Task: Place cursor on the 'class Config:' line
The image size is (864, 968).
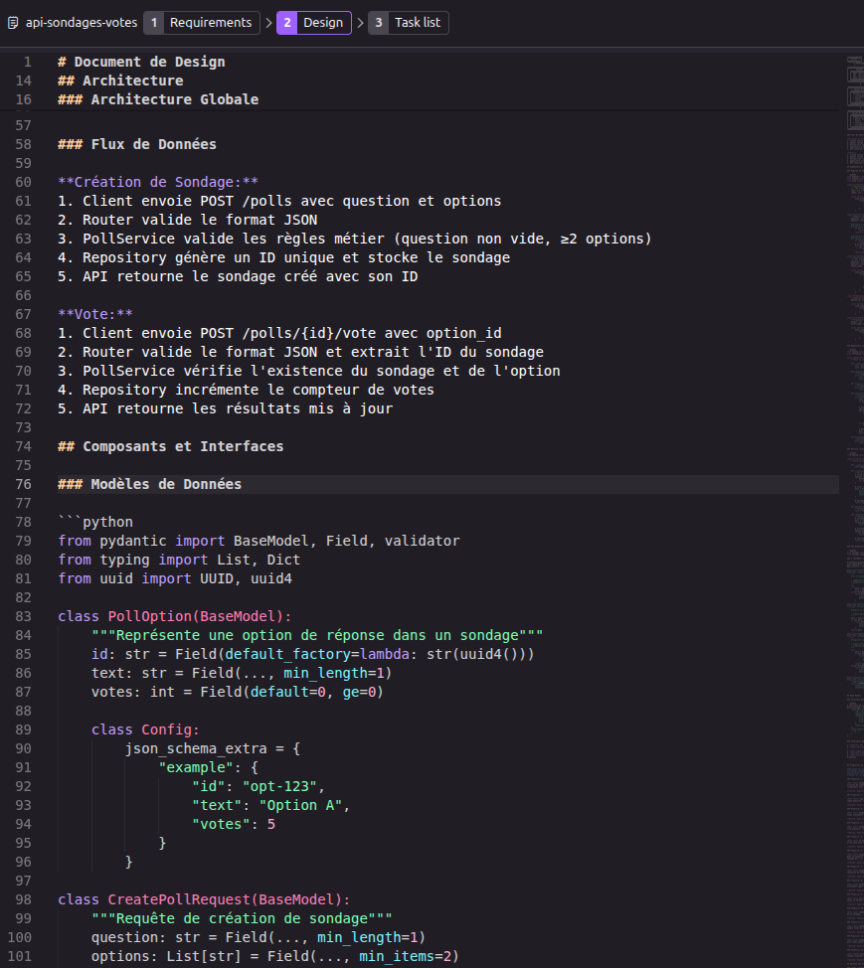Action: pyautogui.click(x=145, y=730)
